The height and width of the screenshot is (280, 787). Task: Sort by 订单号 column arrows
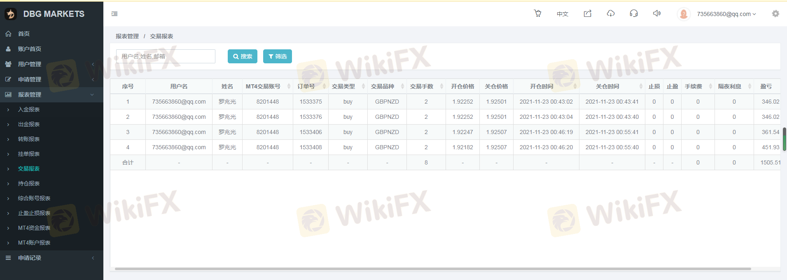click(324, 86)
